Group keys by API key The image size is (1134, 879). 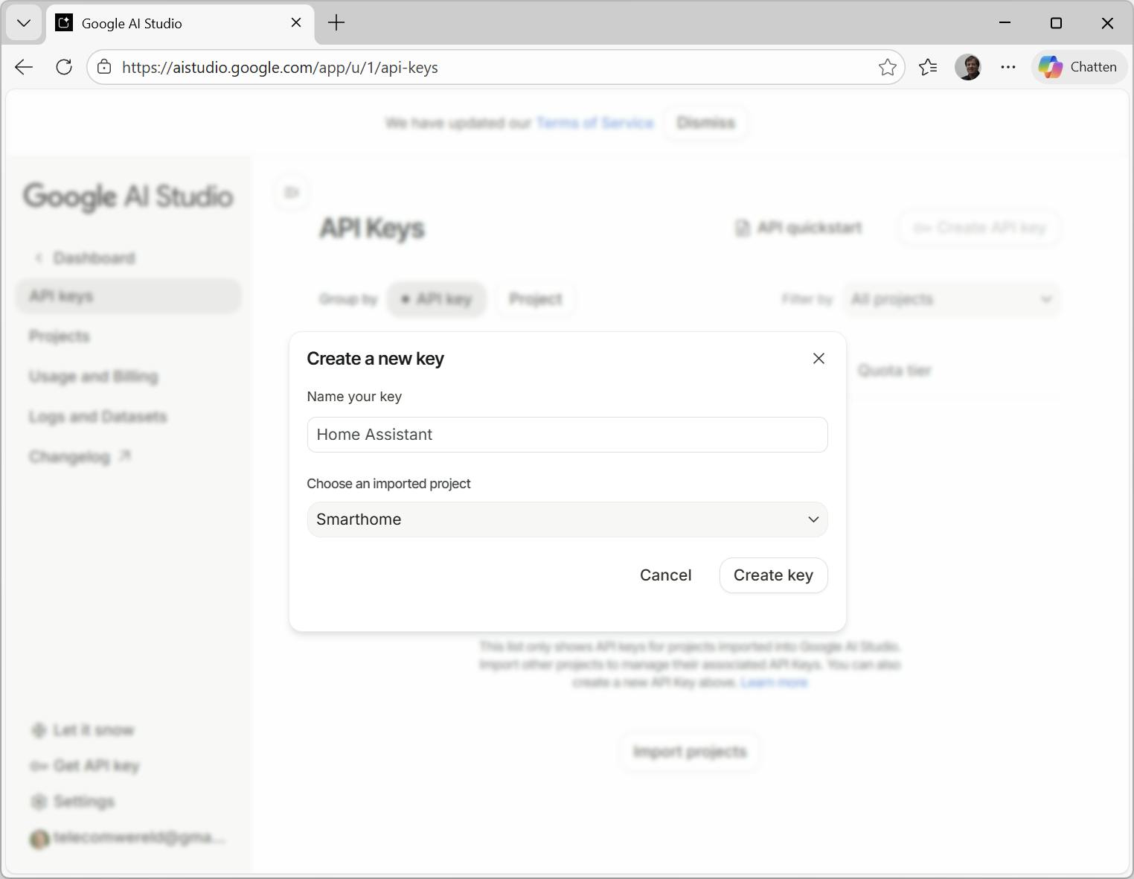(437, 299)
